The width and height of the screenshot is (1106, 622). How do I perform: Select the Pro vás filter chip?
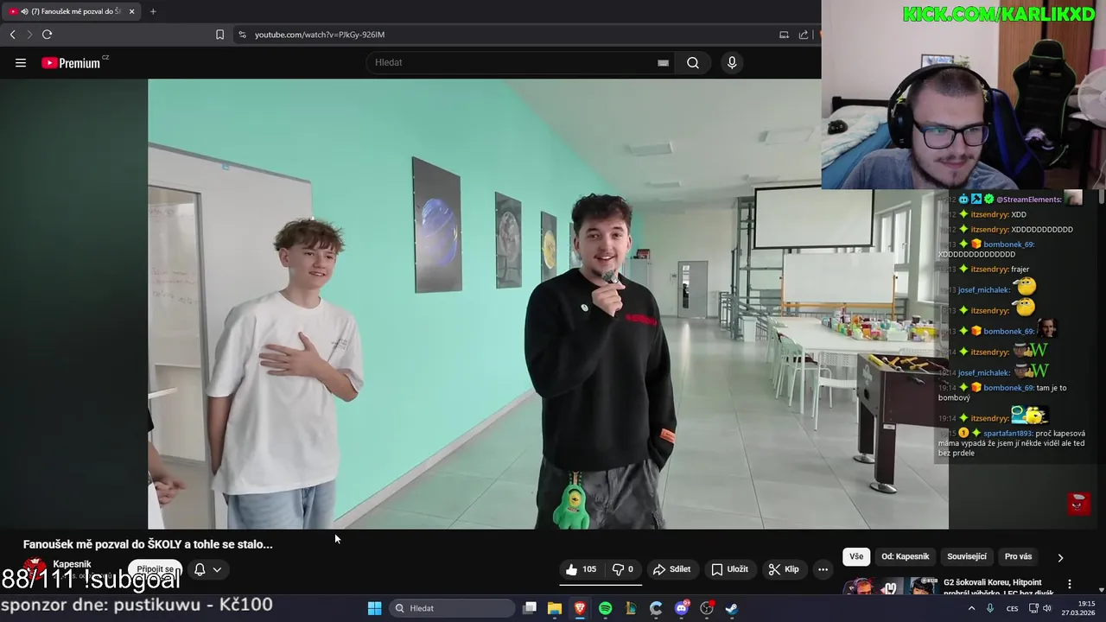pos(1019,556)
